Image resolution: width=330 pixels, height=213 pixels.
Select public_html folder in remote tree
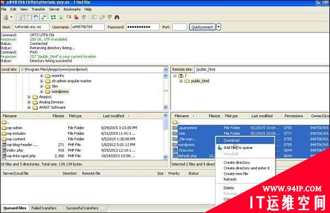pyautogui.click(x=200, y=81)
